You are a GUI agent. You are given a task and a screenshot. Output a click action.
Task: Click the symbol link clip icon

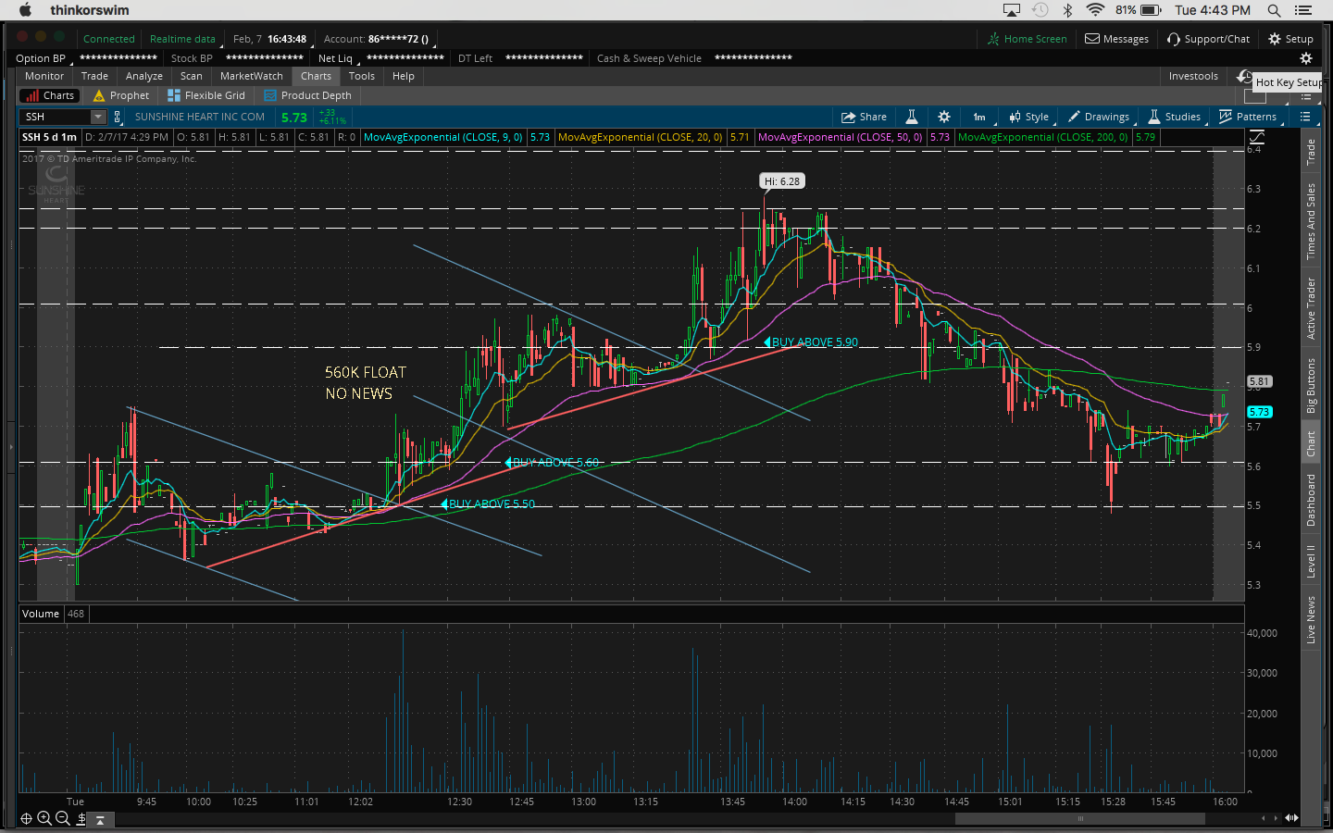coord(117,117)
